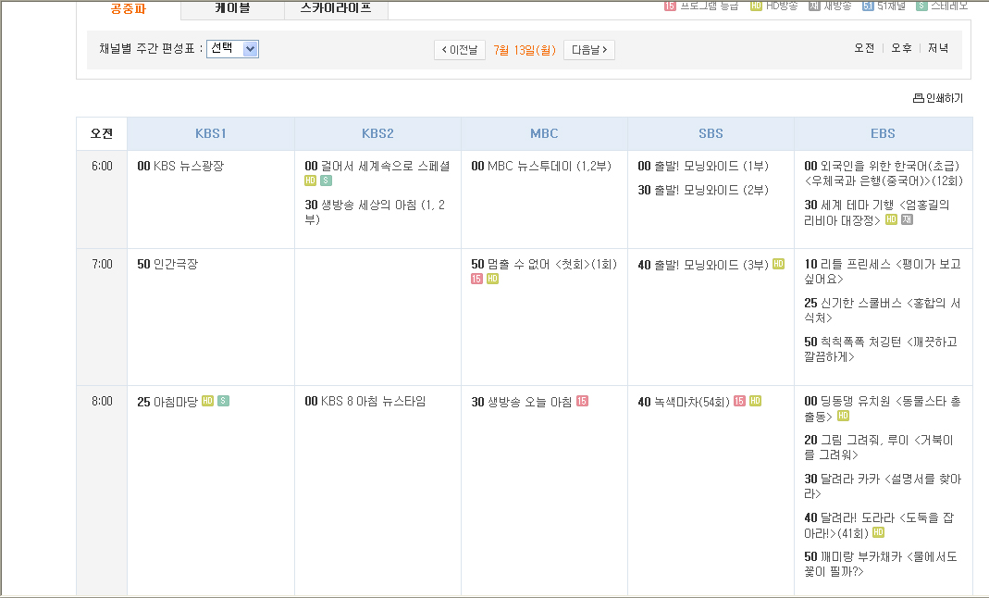
Task: Click the HD icon under 멈출 수 없어
Action: (492, 279)
